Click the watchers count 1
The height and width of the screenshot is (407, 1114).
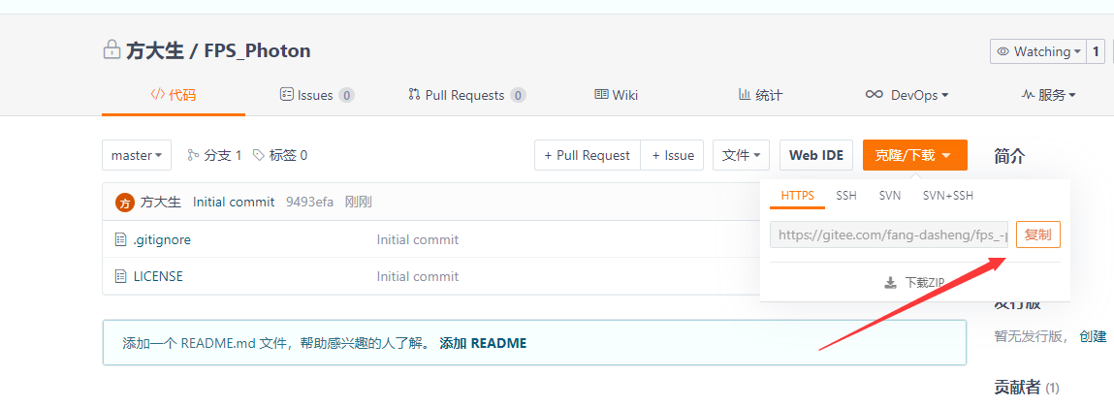pos(1096,52)
